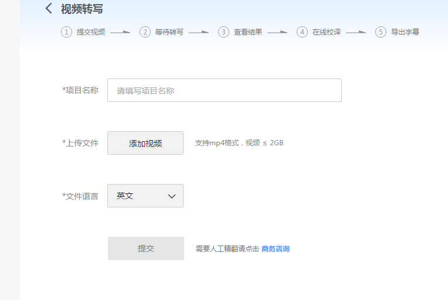Screen dimensions: 448x300
Task: Open the 文件语言 dropdown showing 英文
Action: (145, 196)
